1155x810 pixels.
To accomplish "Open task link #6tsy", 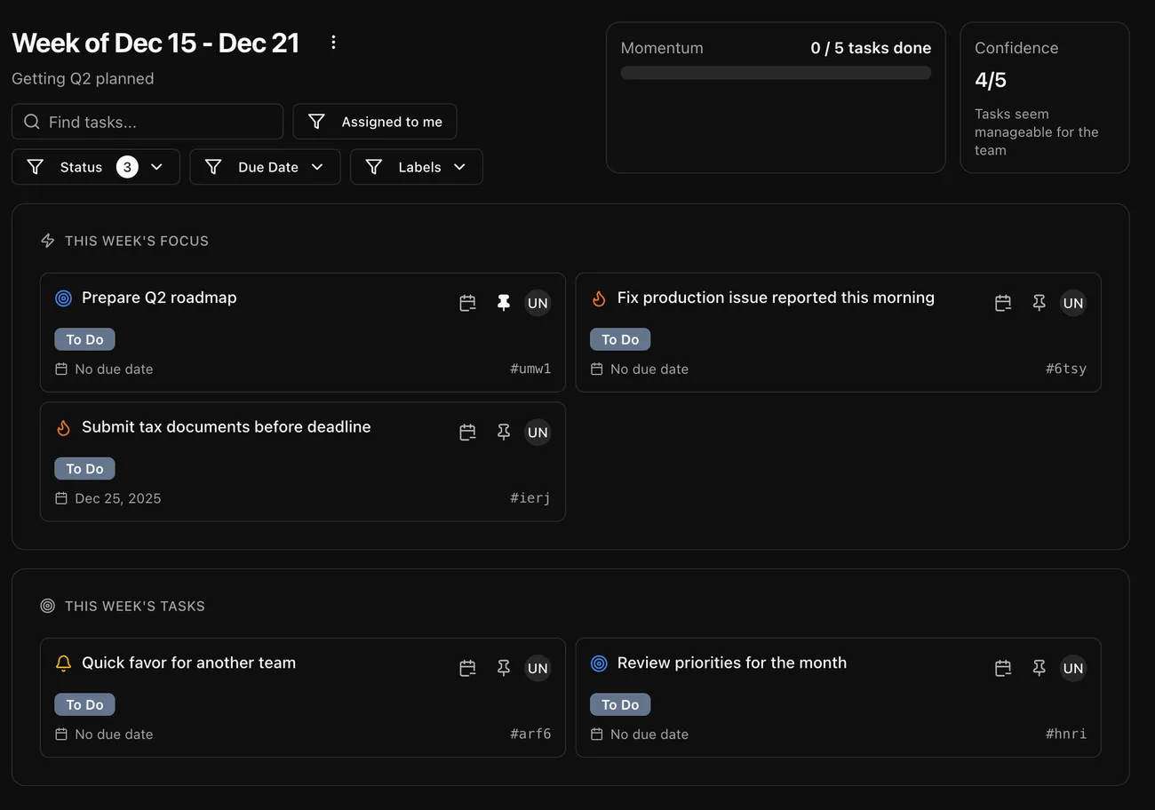I will point(1065,369).
